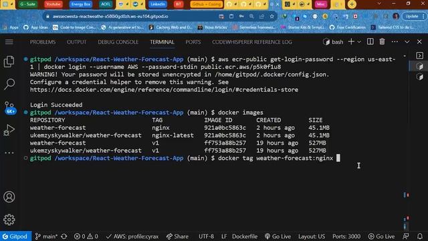The height and width of the screenshot is (241, 428).
Task: Open the App Ideas bookmark
Action: [35, 27]
